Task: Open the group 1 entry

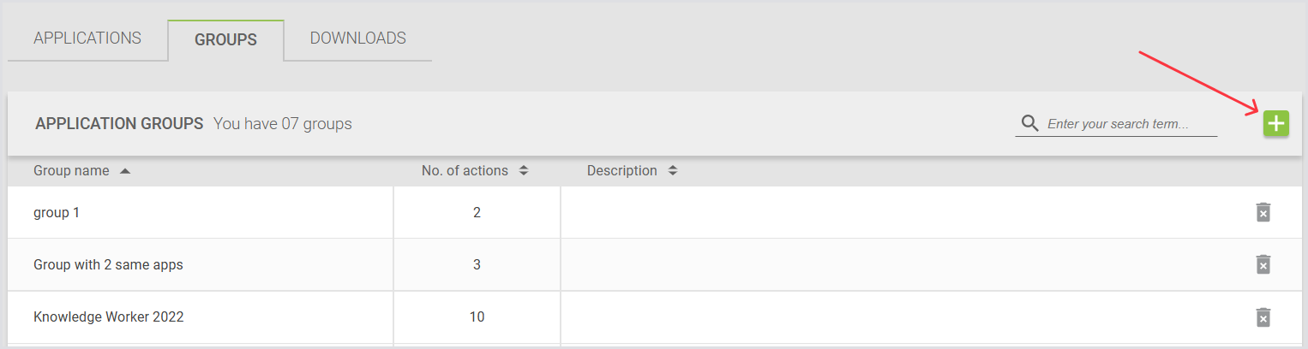Action: [57, 212]
